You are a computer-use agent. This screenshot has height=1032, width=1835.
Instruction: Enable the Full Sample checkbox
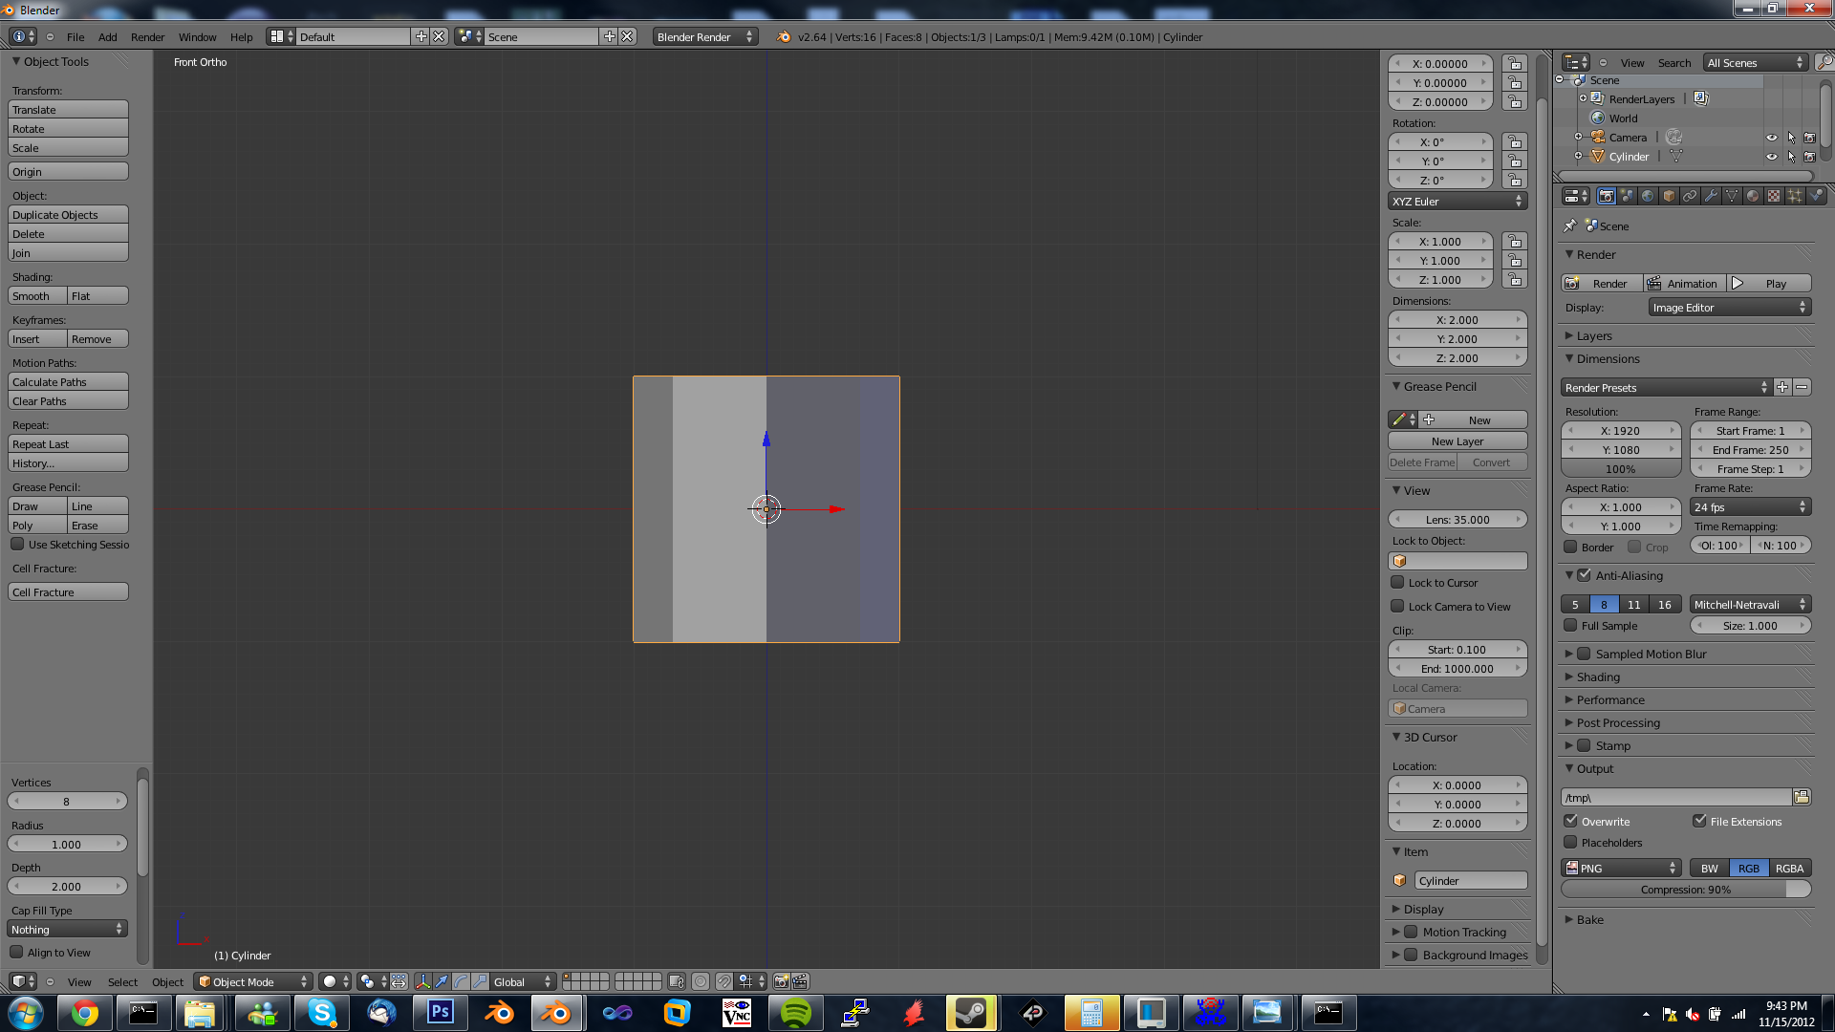(1570, 625)
